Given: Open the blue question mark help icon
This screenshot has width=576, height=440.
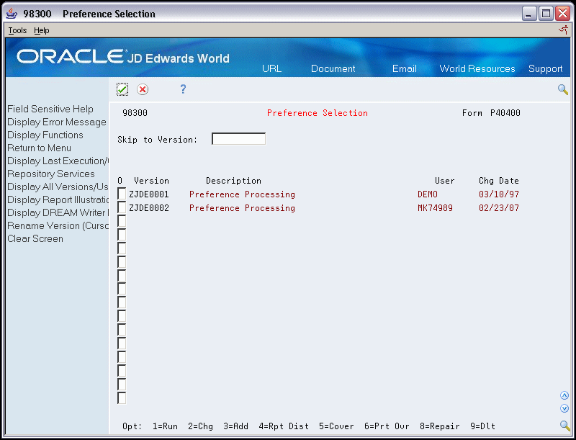Looking at the screenshot, I should coord(183,89).
